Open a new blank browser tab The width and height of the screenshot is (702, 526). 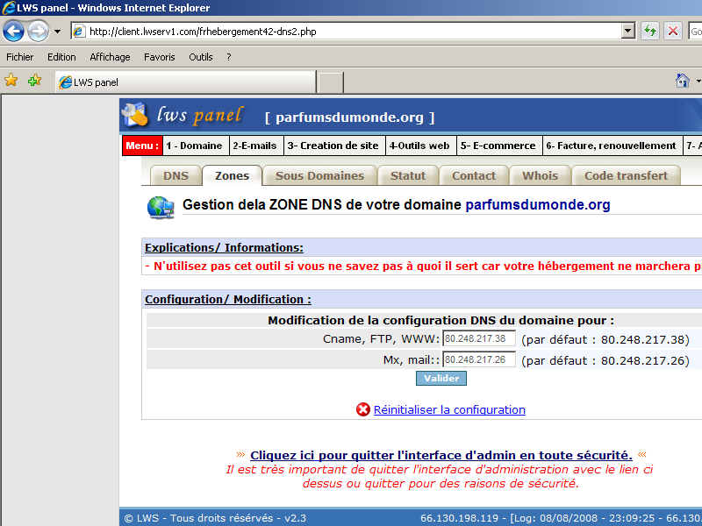point(331,82)
